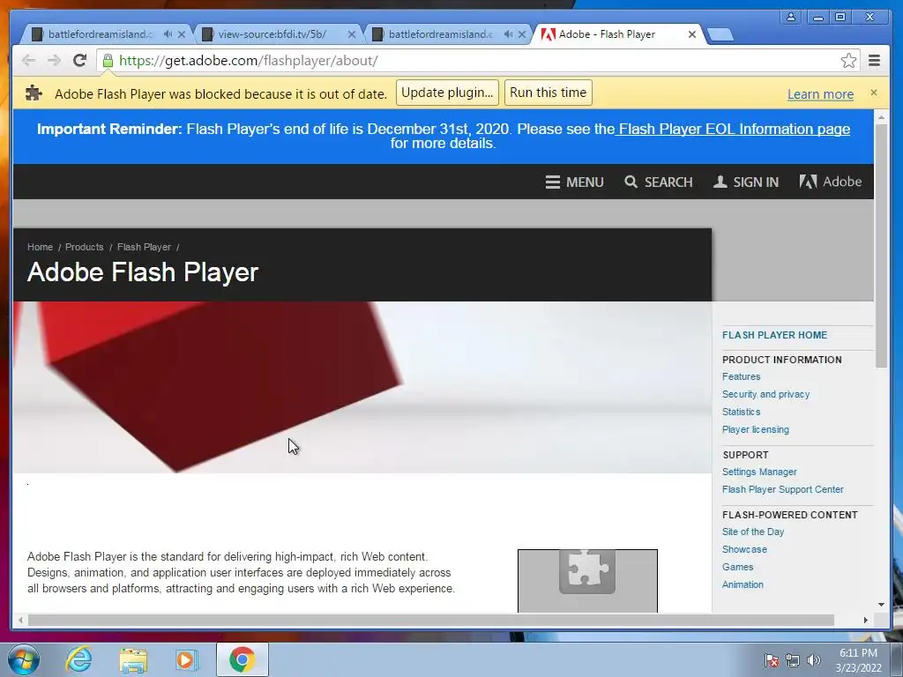Click the vertical scrollbar up arrow
Screen dimensions: 903x677
(881, 118)
